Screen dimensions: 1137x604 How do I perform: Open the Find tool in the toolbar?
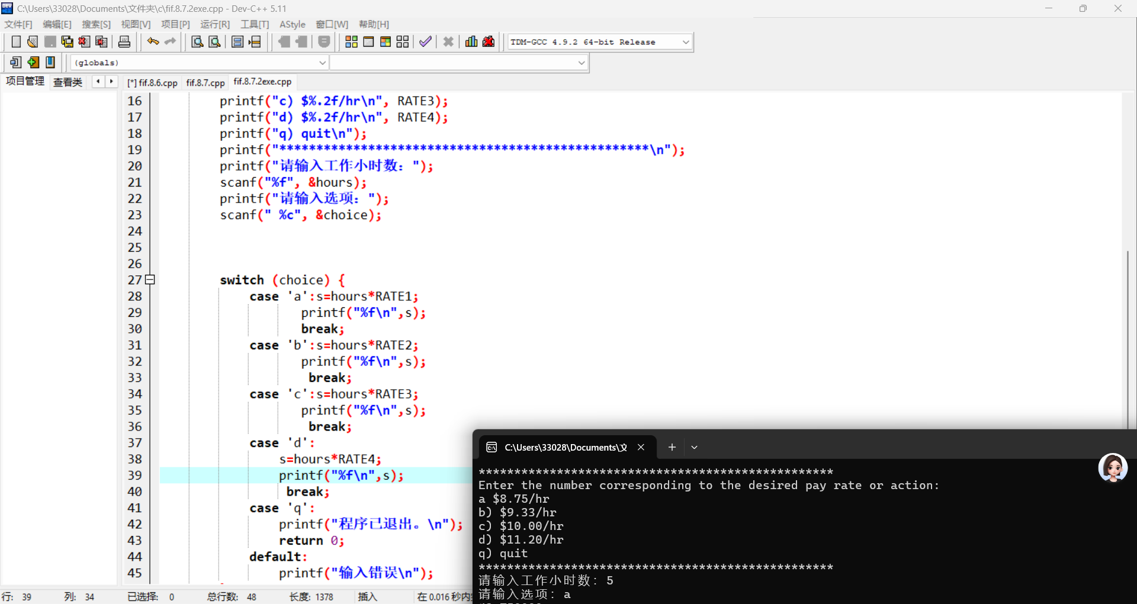(x=198, y=41)
